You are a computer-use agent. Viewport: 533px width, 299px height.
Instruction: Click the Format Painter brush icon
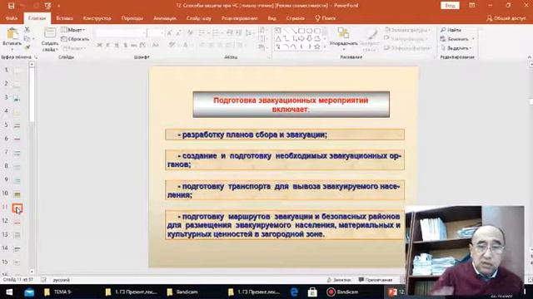27,47
